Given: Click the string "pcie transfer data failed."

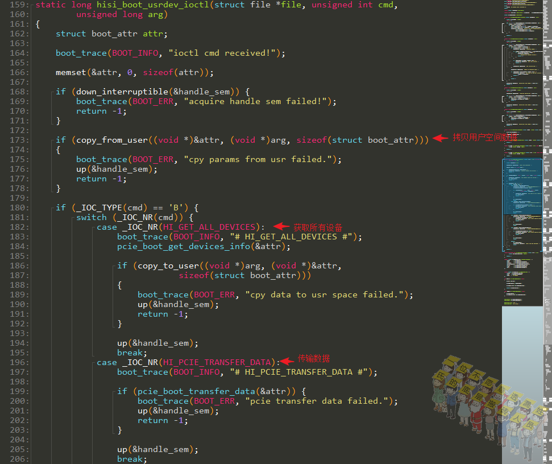Looking at the screenshot, I should (317, 401).
